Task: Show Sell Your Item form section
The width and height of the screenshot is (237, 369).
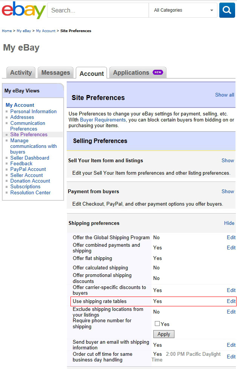Action: tap(228, 160)
